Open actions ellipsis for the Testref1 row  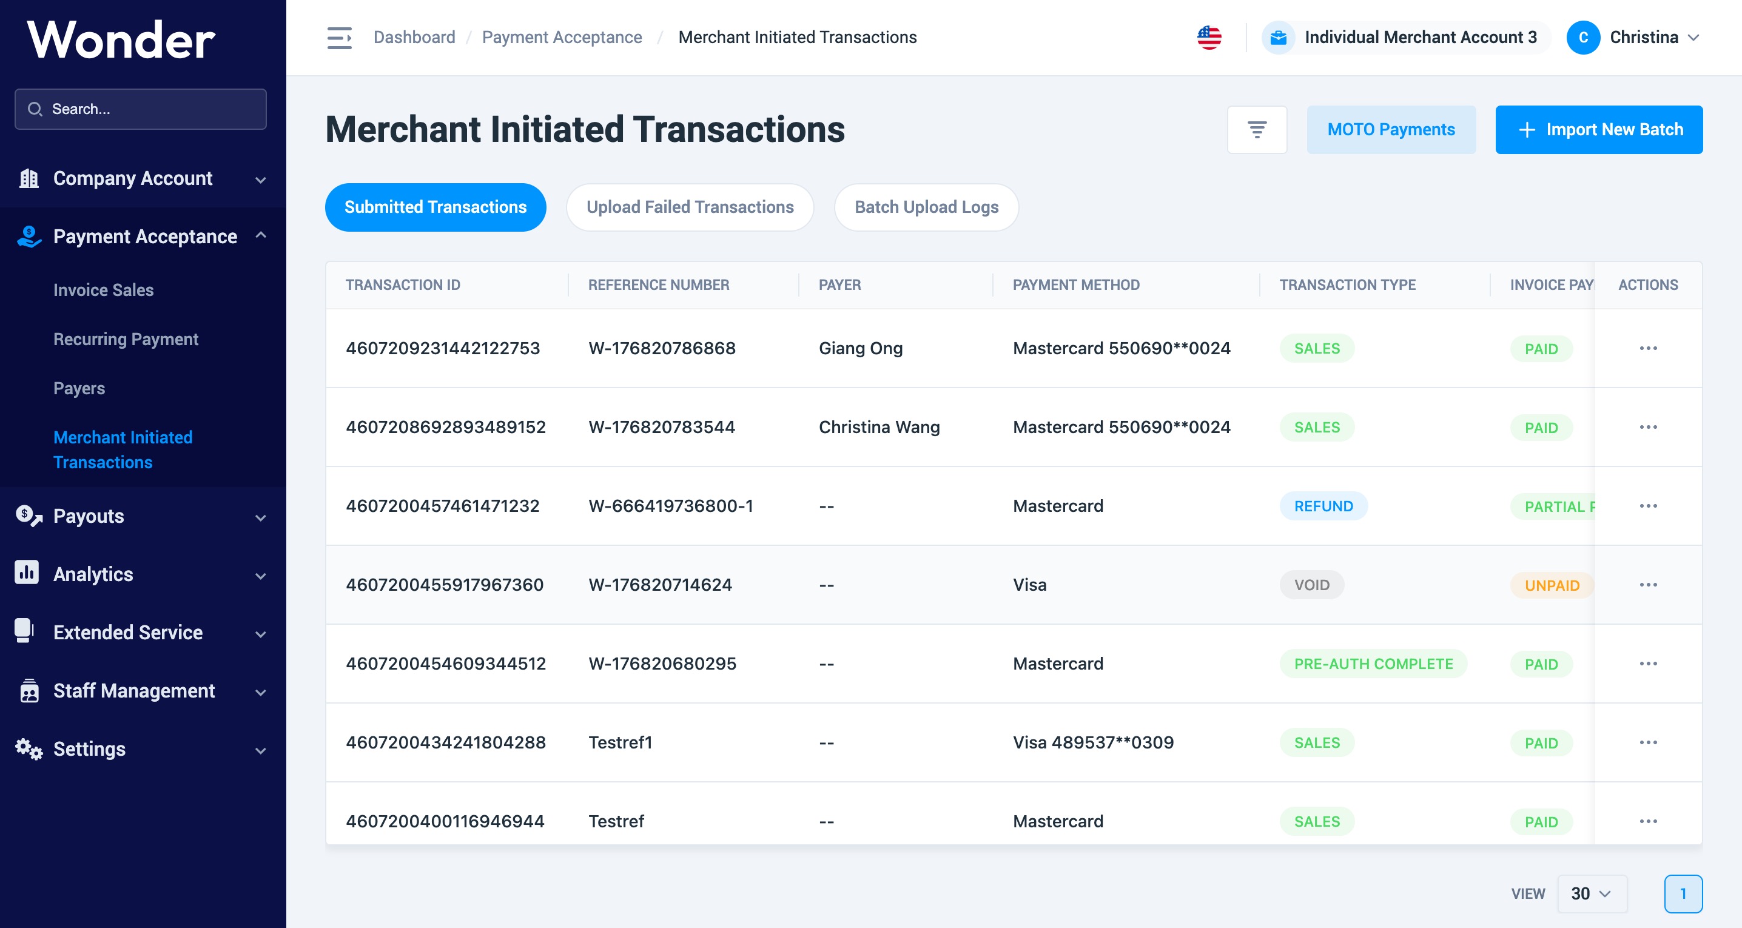(1647, 742)
